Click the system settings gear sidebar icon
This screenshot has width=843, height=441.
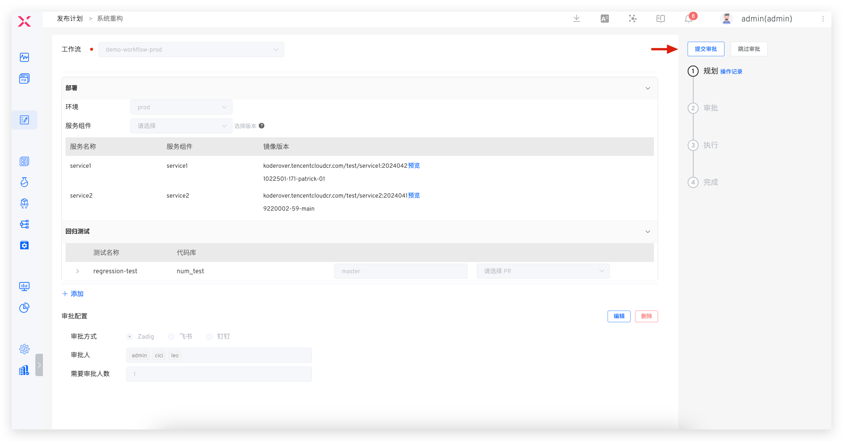click(x=25, y=349)
